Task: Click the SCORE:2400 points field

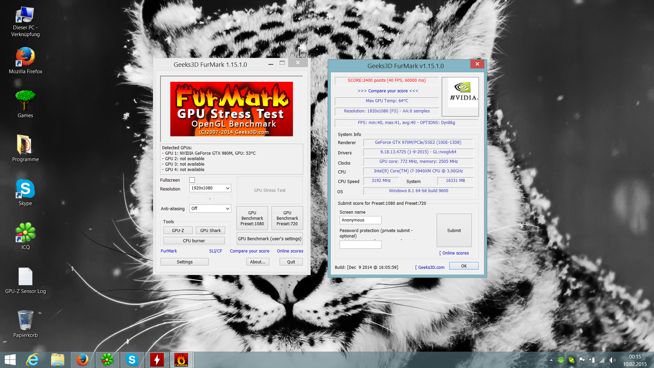Action: tap(387, 81)
